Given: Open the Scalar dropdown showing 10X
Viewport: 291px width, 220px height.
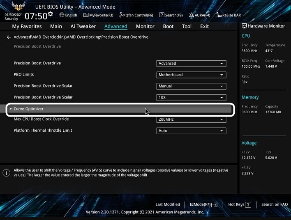Looking at the screenshot, I should point(192,98).
